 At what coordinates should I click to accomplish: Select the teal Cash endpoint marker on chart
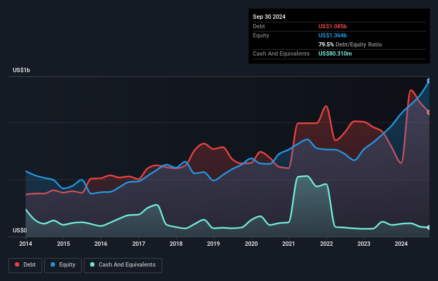tap(429, 228)
